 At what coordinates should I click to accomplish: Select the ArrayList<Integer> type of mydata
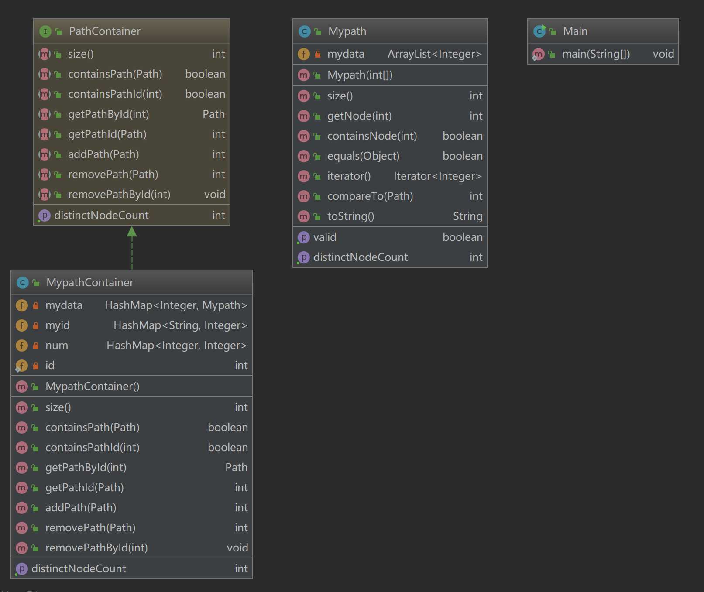click(435, 54)
